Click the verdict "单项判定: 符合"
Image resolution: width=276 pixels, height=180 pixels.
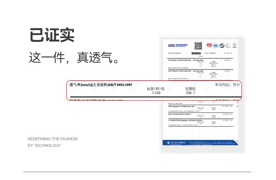(227, 85)
